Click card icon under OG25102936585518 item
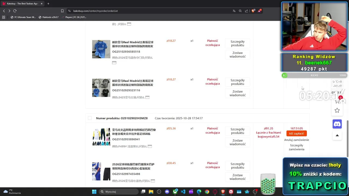Image resolution: width=349 pixels, height=196 pixels. click(114, 63)
